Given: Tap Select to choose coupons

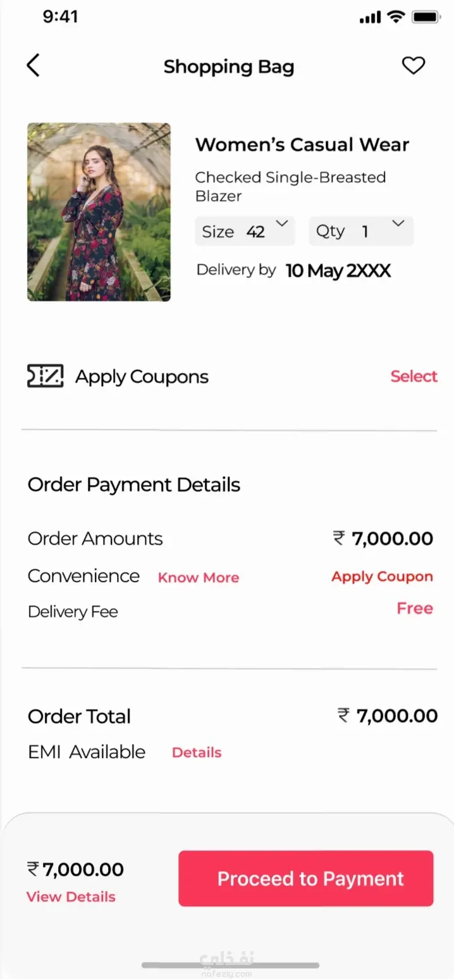Looking at the screenshot, I should click(x=414, y=376).
